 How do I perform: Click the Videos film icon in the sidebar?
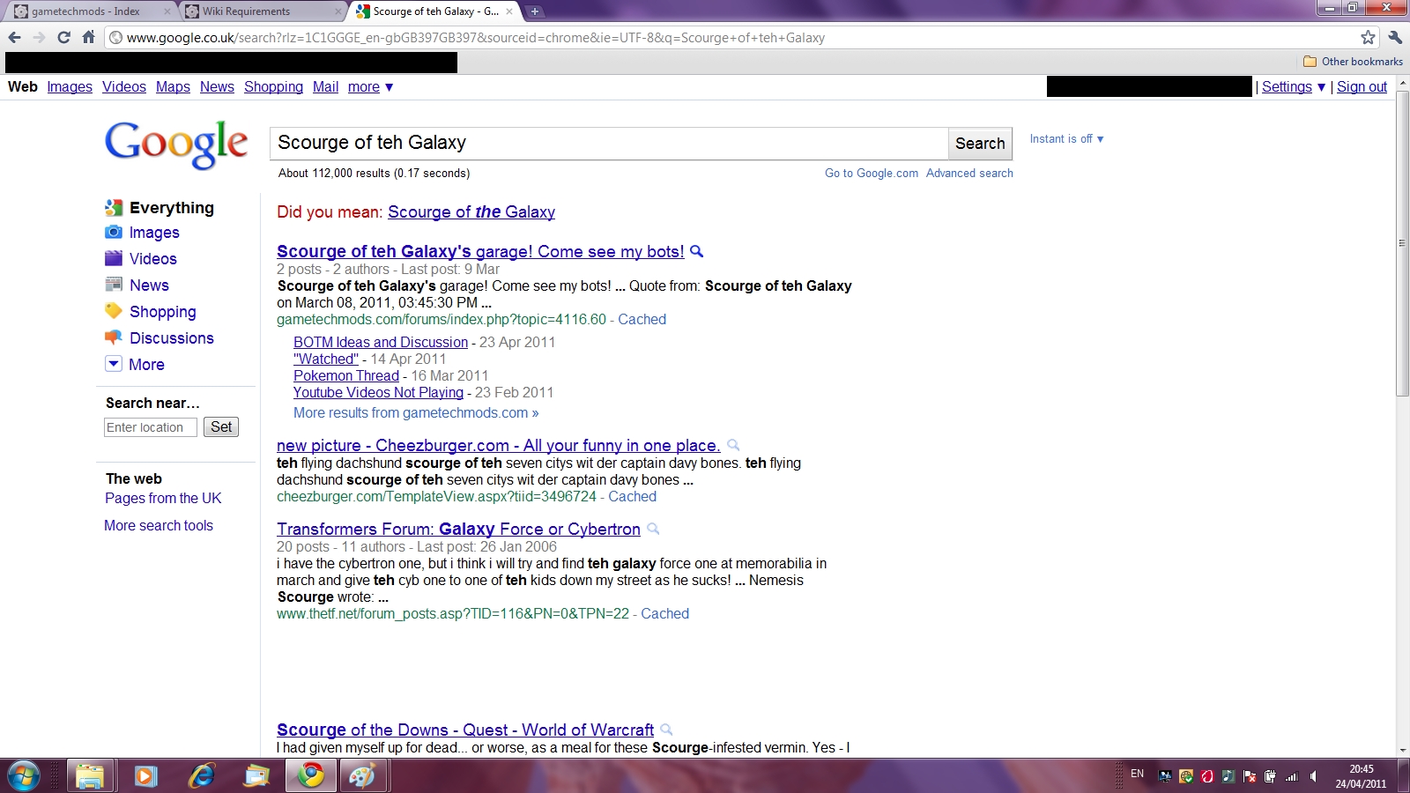pyautogui.click(x=114, y=258)
